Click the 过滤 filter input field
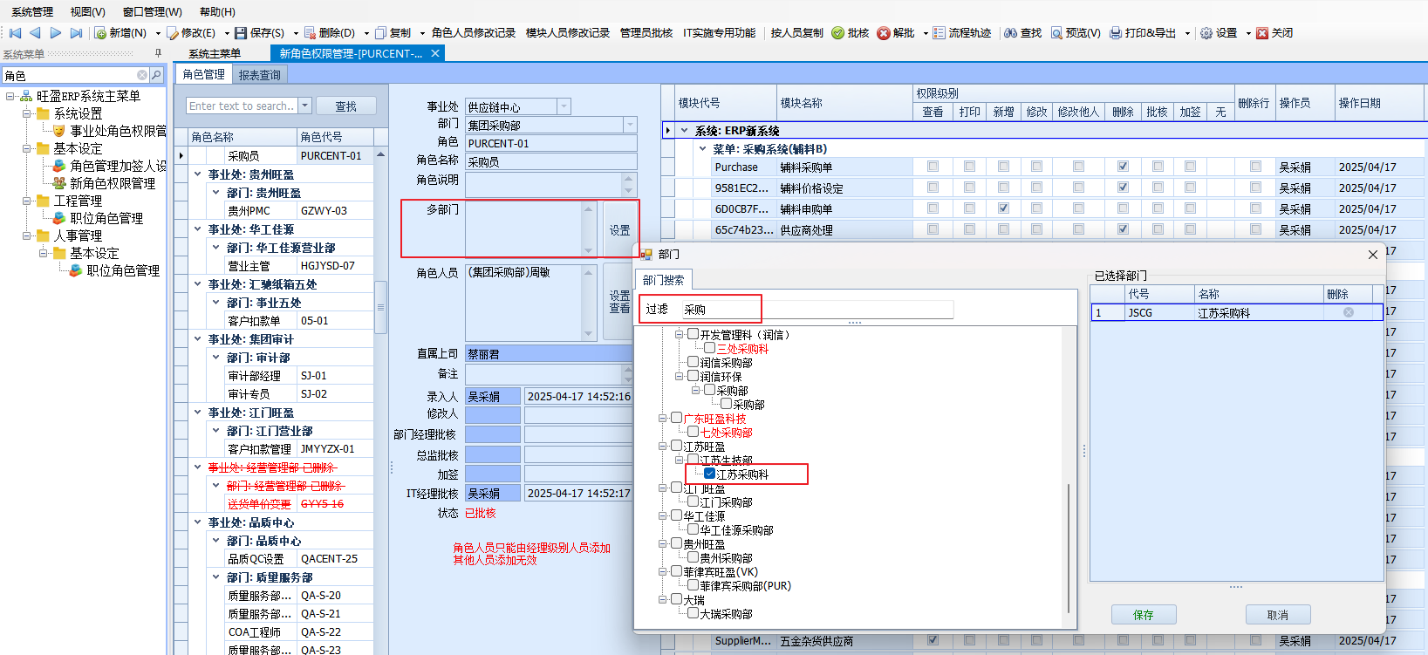Image resolution: width=1428 pixels, height=655 pixels. [x=816, y=310]
